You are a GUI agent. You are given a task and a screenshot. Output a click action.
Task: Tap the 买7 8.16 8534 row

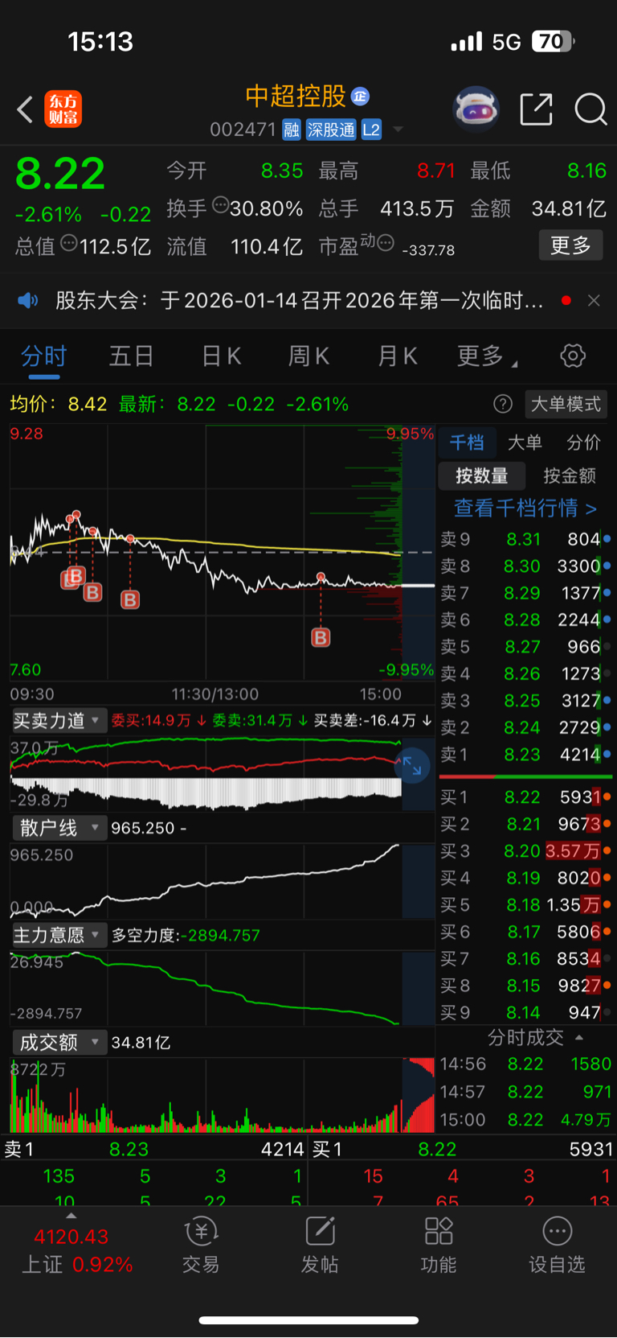(525, 959)
